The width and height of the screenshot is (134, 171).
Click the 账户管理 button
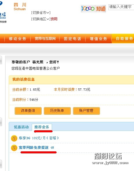(x=86, y=111)
